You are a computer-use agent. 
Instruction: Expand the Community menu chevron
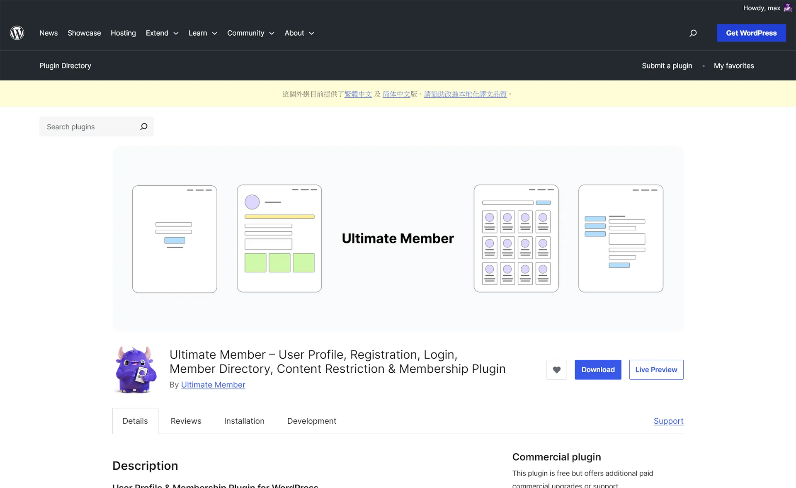272,33
